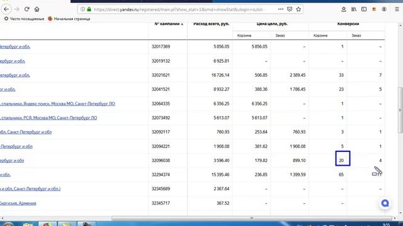Select cart conversions value 33

click(x=341, y=75)
